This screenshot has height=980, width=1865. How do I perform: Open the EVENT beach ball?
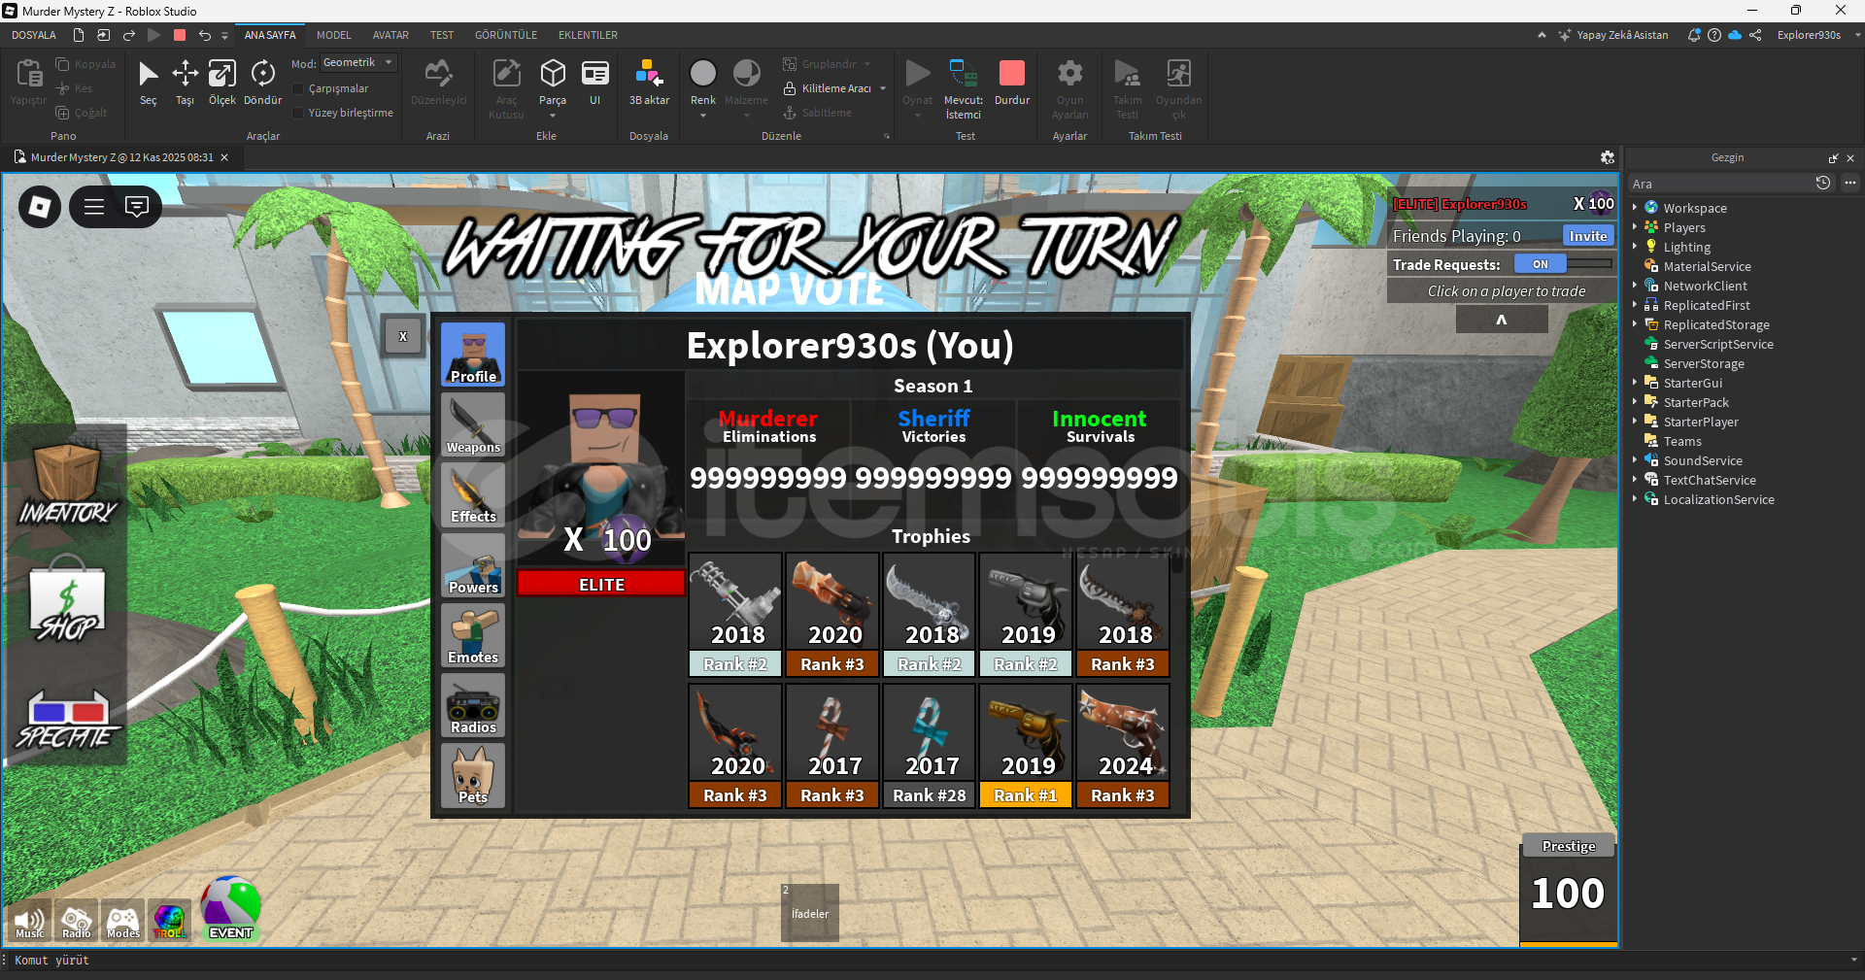[x=230, y=909]
